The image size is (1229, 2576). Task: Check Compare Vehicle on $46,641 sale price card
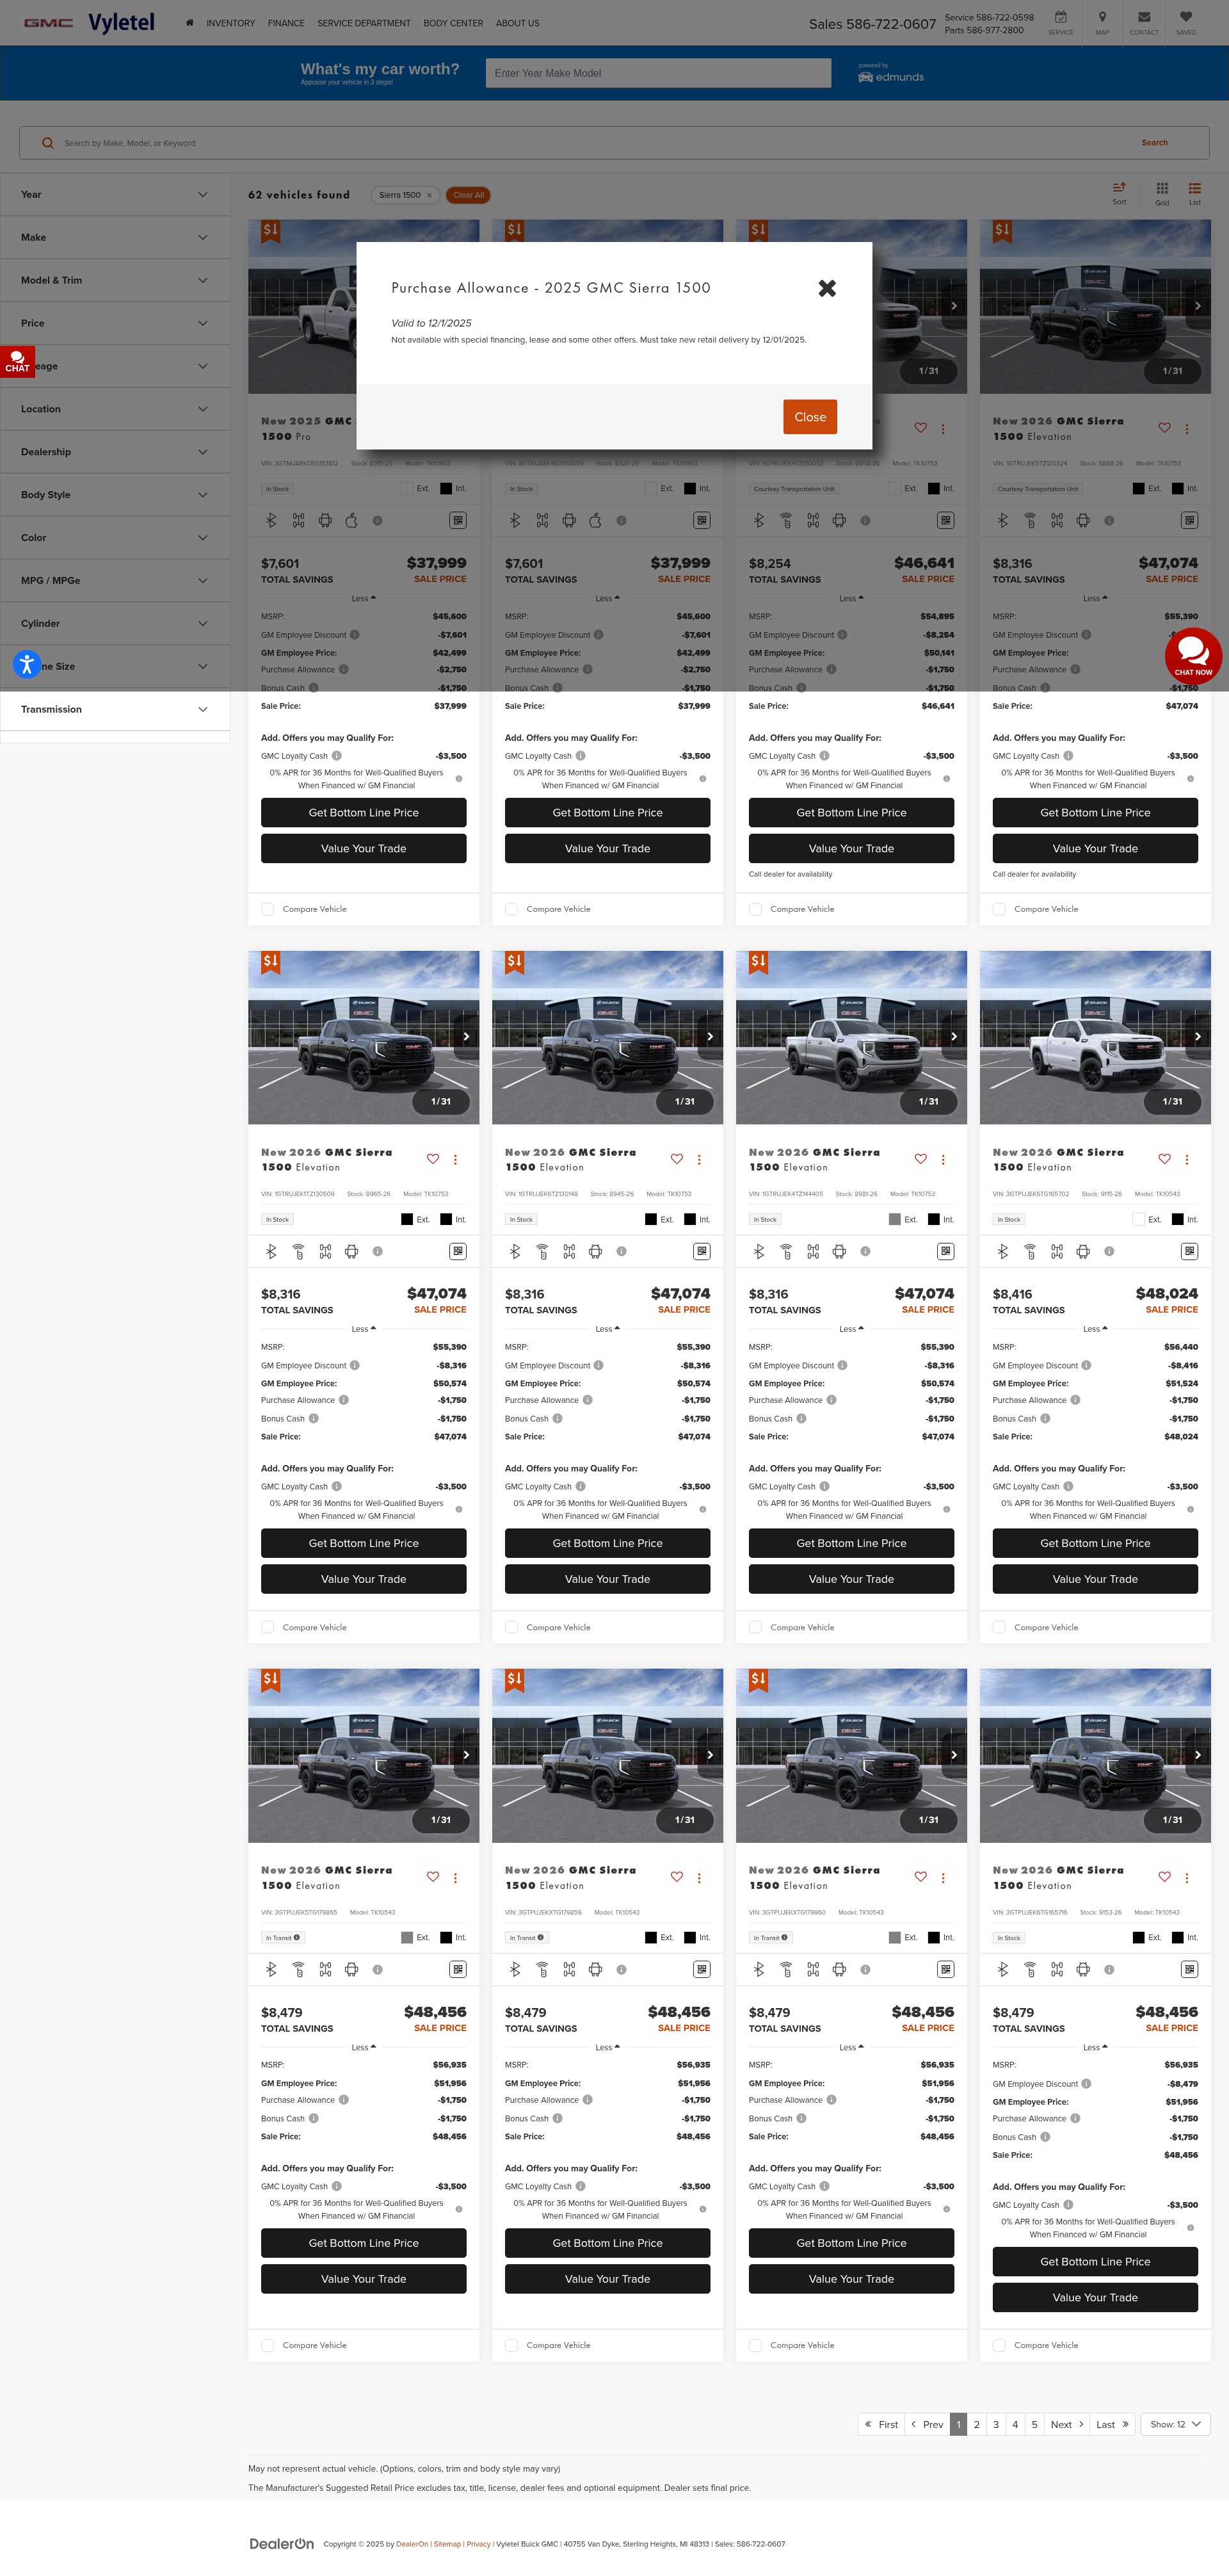pos(756,909)
